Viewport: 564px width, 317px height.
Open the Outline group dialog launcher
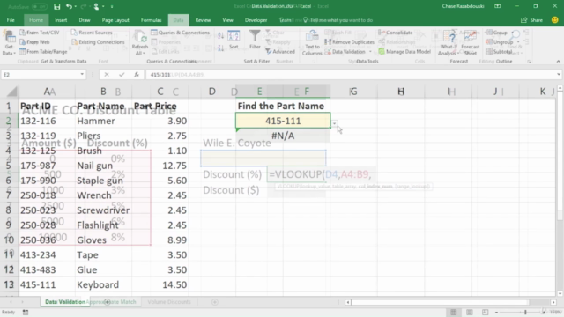(529, 62)
